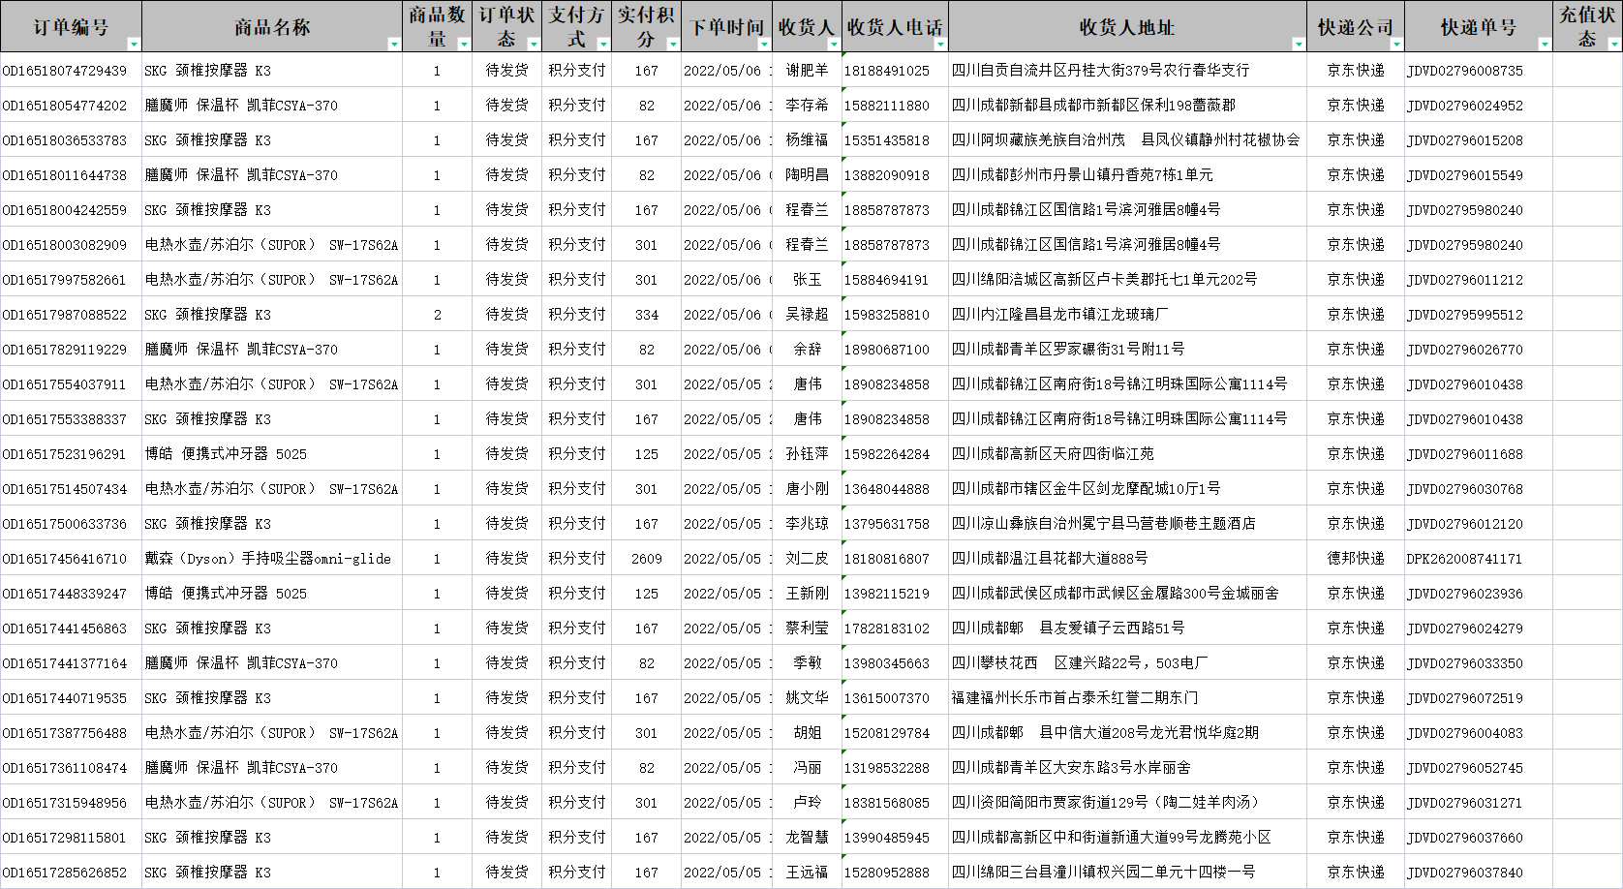Click address 四川自贡自流井区丹桂大街379号农行春华支行
The image size is (1623, 889).
1127,71
